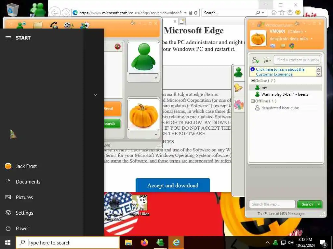Click the Internet Explorer home icon

(274, 13)
